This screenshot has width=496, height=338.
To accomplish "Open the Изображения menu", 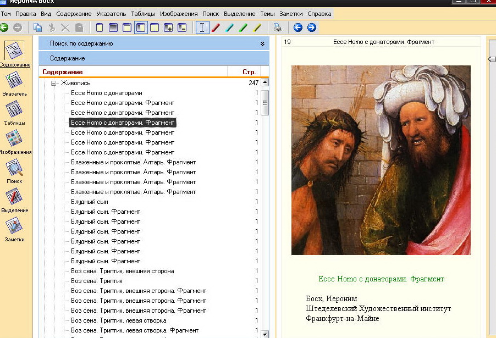I will tap(179, 13).
